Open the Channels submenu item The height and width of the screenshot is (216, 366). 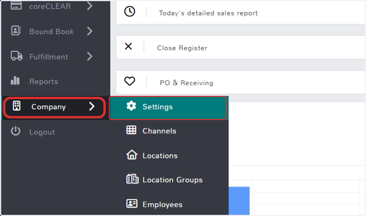(x=169, y=131)
